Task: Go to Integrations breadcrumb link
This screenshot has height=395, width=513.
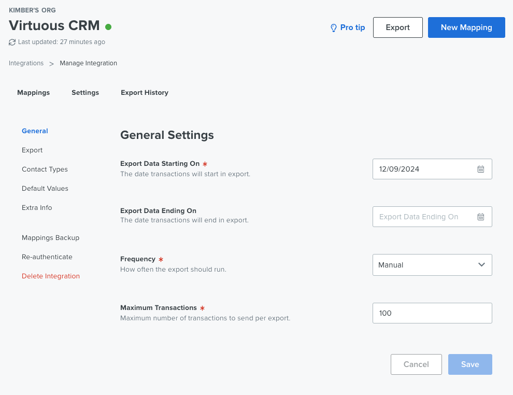Action: [26, 63]
